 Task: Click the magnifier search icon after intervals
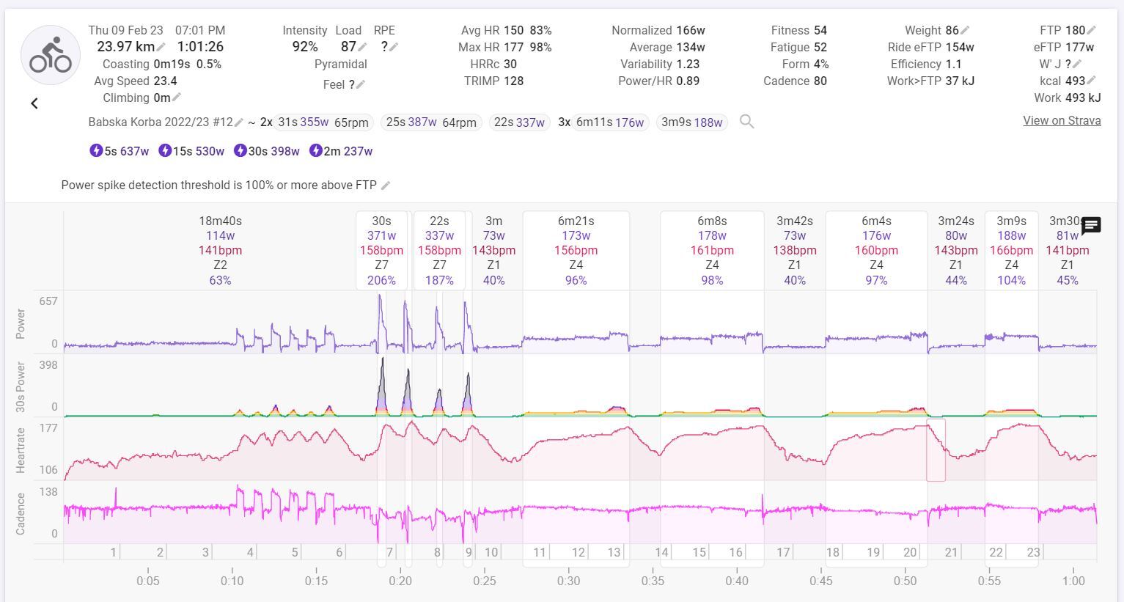coord(746,122)
